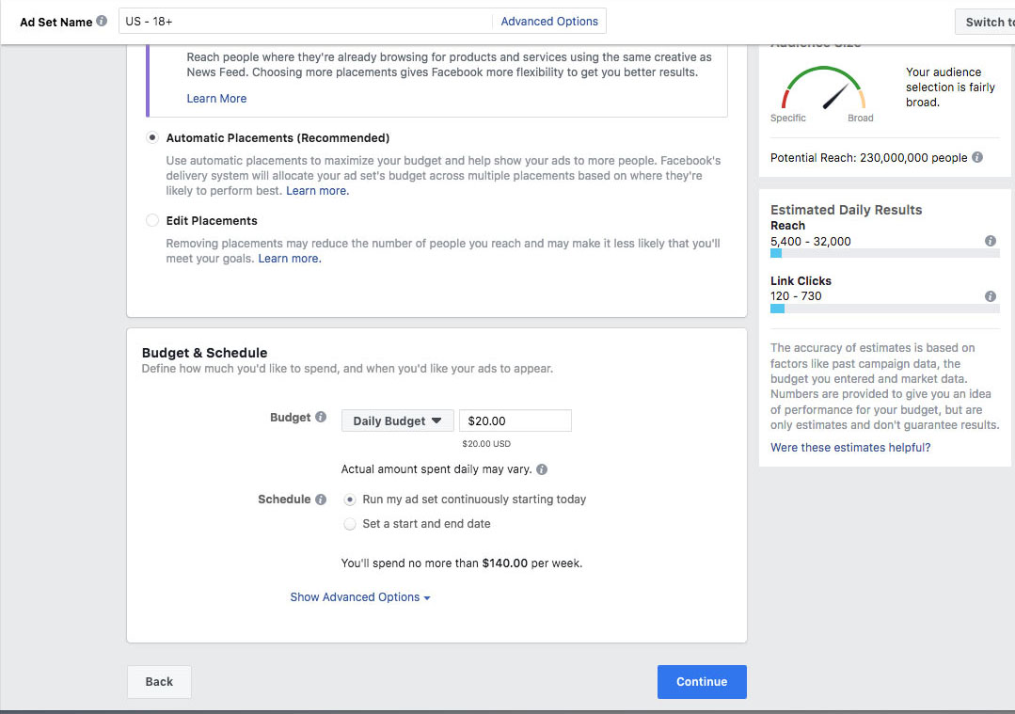This screenshot has width=1015, height=714.
Task: Select the Edit Placements radio button
Action: click(x=152, y=221)
